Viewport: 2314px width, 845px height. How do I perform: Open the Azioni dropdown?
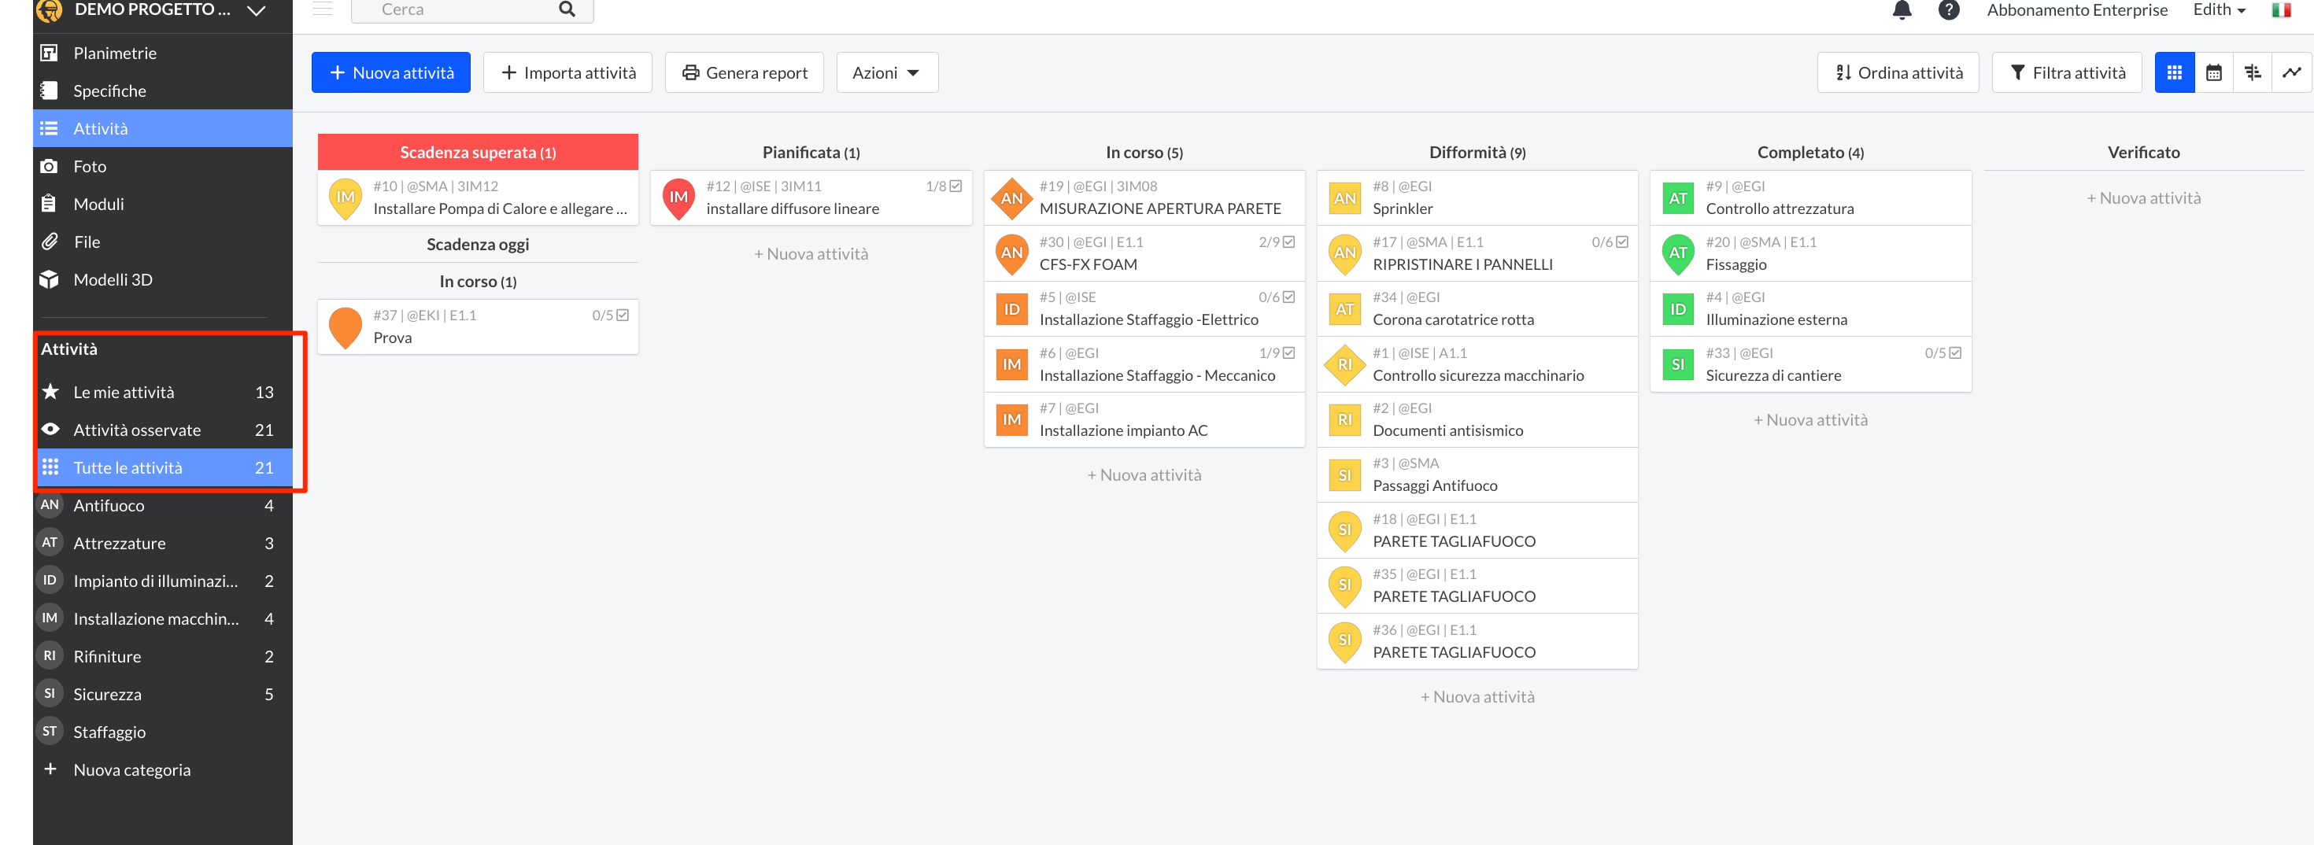[x=886, y=72]
